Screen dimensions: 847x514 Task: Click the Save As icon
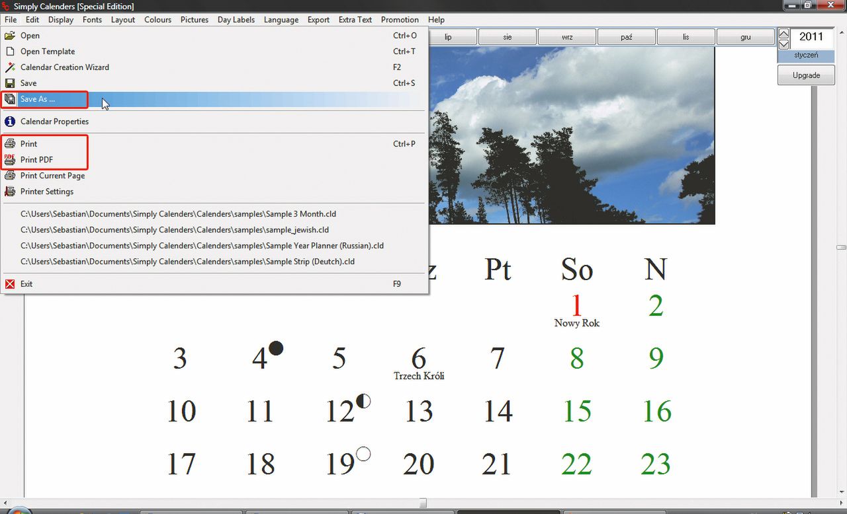point(10,99)
